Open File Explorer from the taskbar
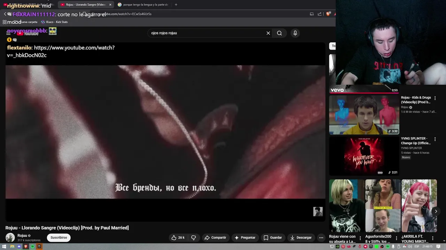 [x=12, y=247]
